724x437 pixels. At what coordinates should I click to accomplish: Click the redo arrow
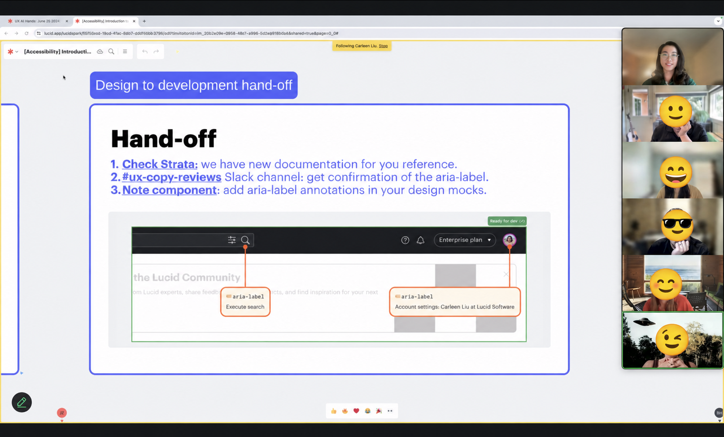(x=156, y=52)
